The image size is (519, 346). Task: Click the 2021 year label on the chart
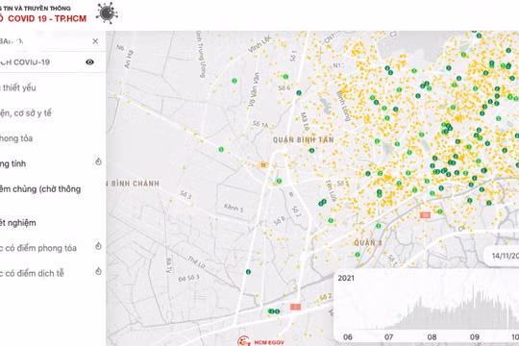click(346, 278)
